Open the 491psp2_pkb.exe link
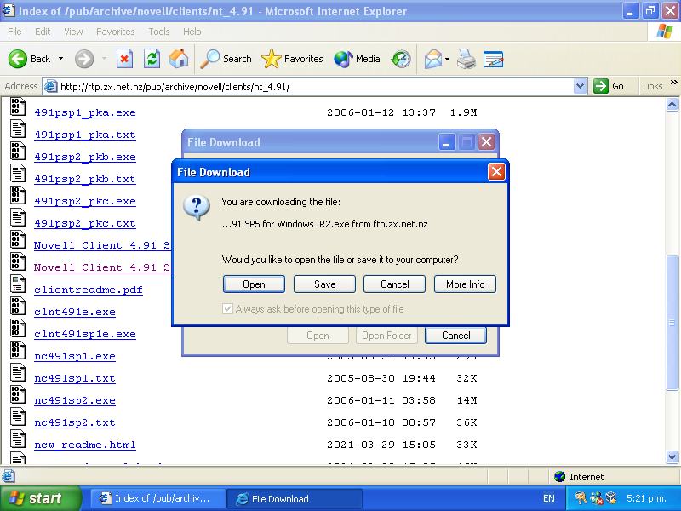This screenshot has height=511, width=681. pos(85,157)
